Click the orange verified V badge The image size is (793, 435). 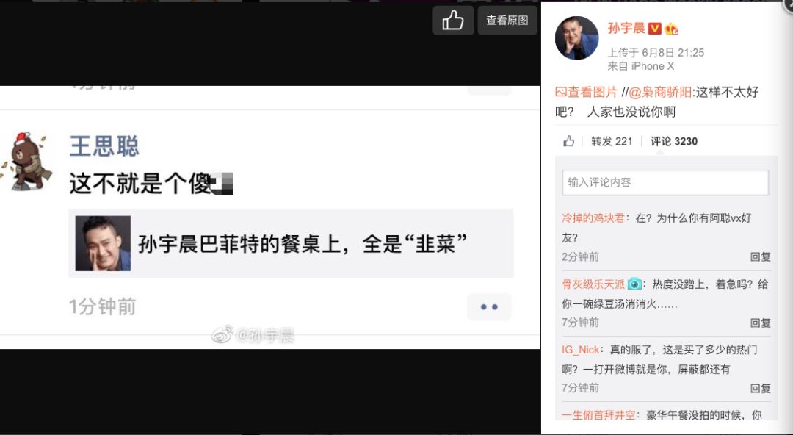point(655,29)
